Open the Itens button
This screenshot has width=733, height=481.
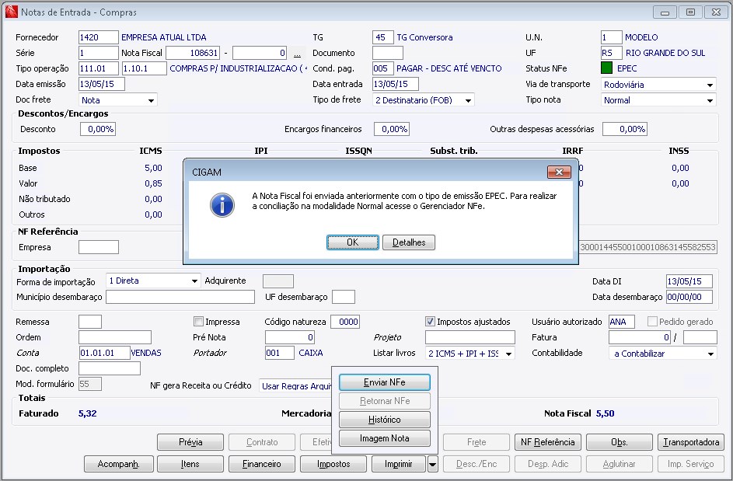[x=190, y=464]
